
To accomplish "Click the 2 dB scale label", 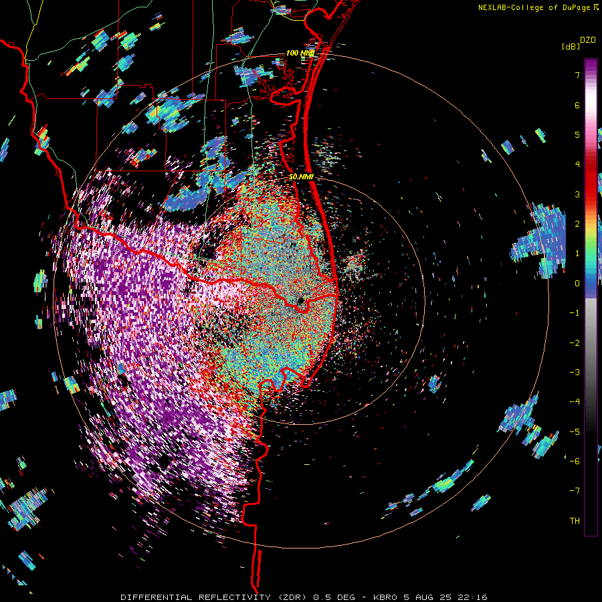I will (577, 224).
